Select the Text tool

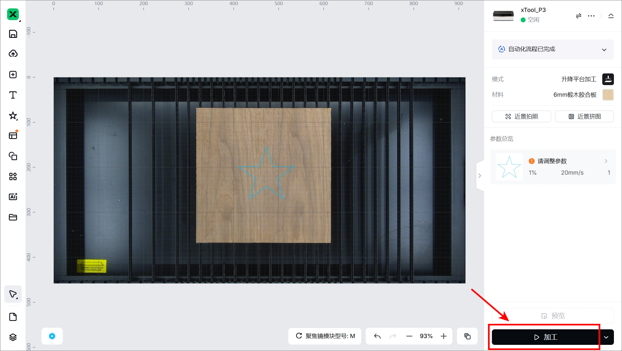tap(13, 95)
